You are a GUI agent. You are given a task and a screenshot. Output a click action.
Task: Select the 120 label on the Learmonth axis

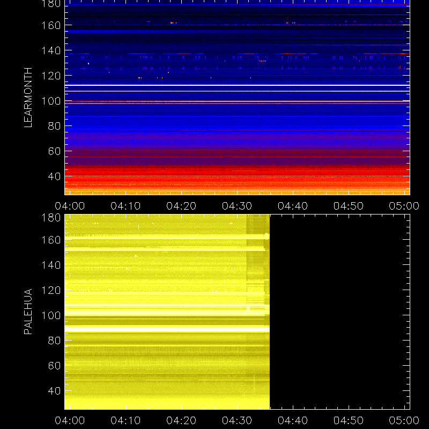(x=51, y=76)
